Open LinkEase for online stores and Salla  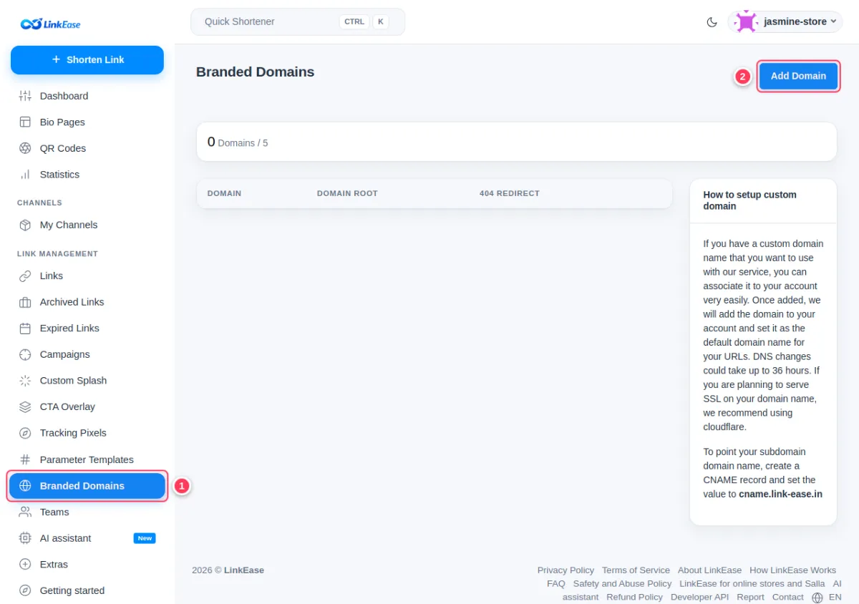752,584
